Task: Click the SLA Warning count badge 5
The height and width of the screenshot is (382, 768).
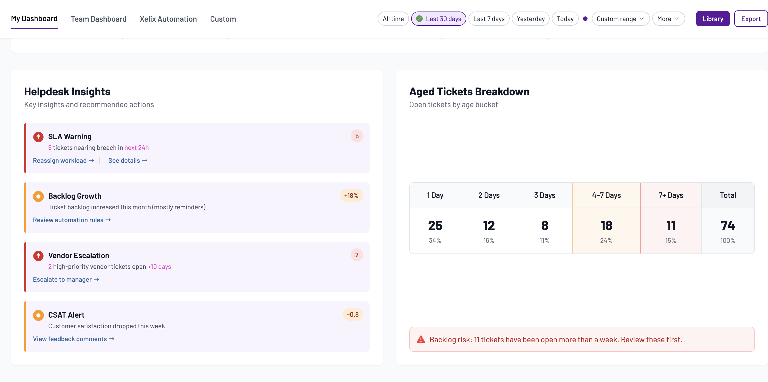Action: pos(357,136)
